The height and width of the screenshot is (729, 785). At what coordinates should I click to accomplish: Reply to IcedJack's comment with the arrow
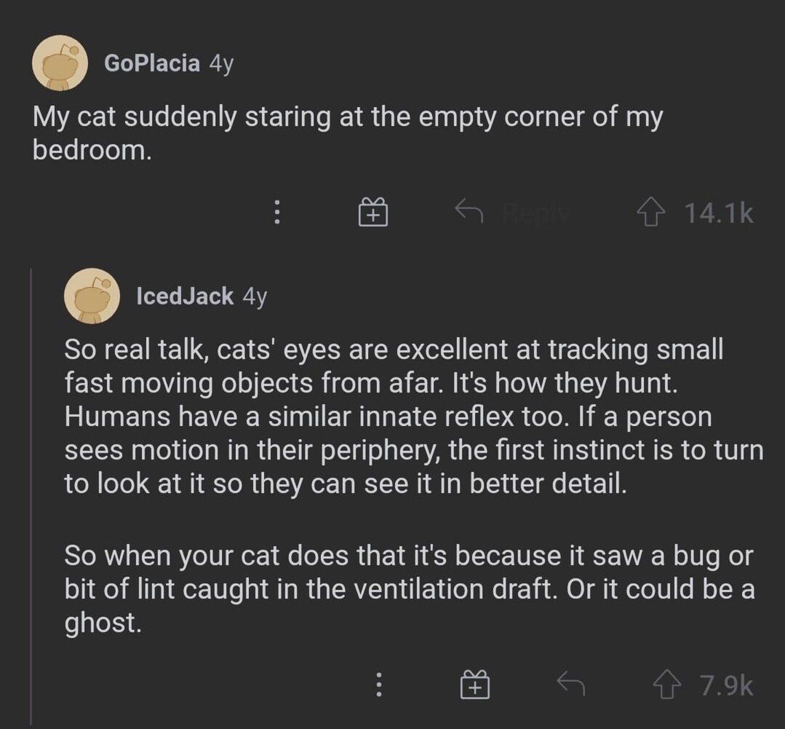(570, 685)
